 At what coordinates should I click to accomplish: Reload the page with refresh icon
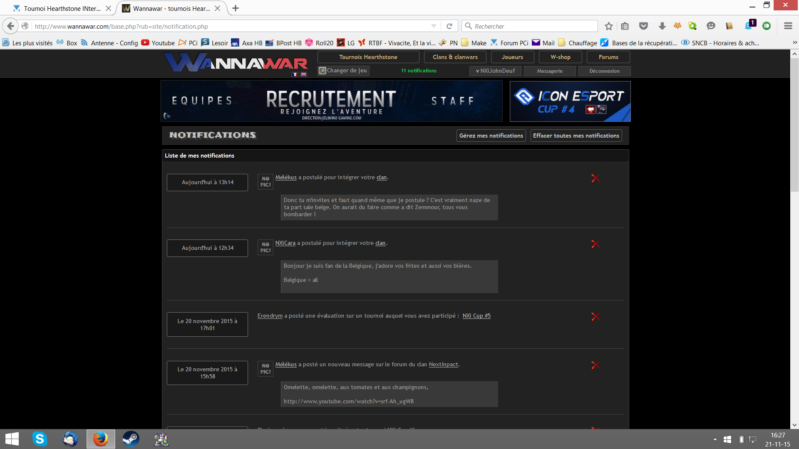pos(449,26)
